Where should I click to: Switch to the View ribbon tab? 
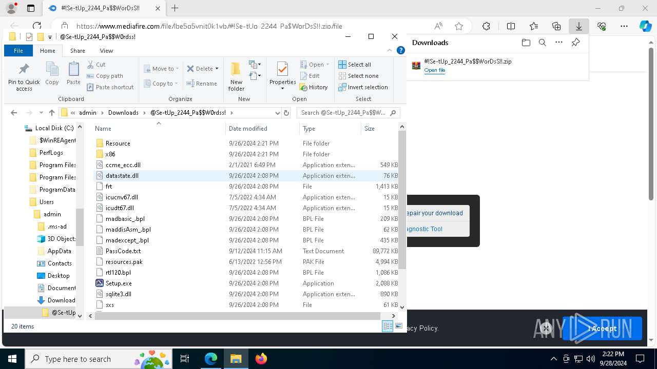(x=106, y=51)
